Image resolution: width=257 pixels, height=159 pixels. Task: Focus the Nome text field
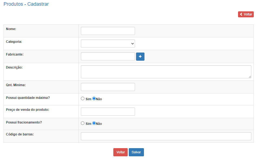click(108, 31)
